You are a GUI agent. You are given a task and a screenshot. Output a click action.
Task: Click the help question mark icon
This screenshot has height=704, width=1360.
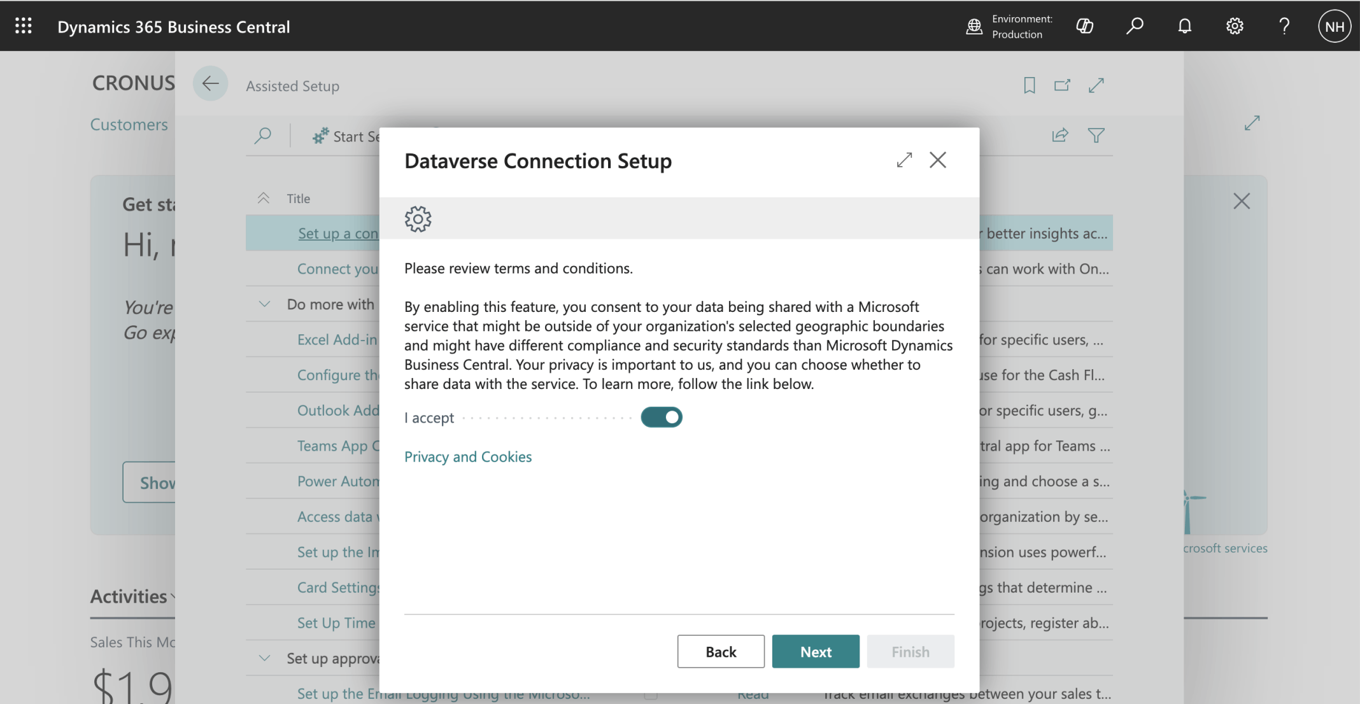(1284, 26)
